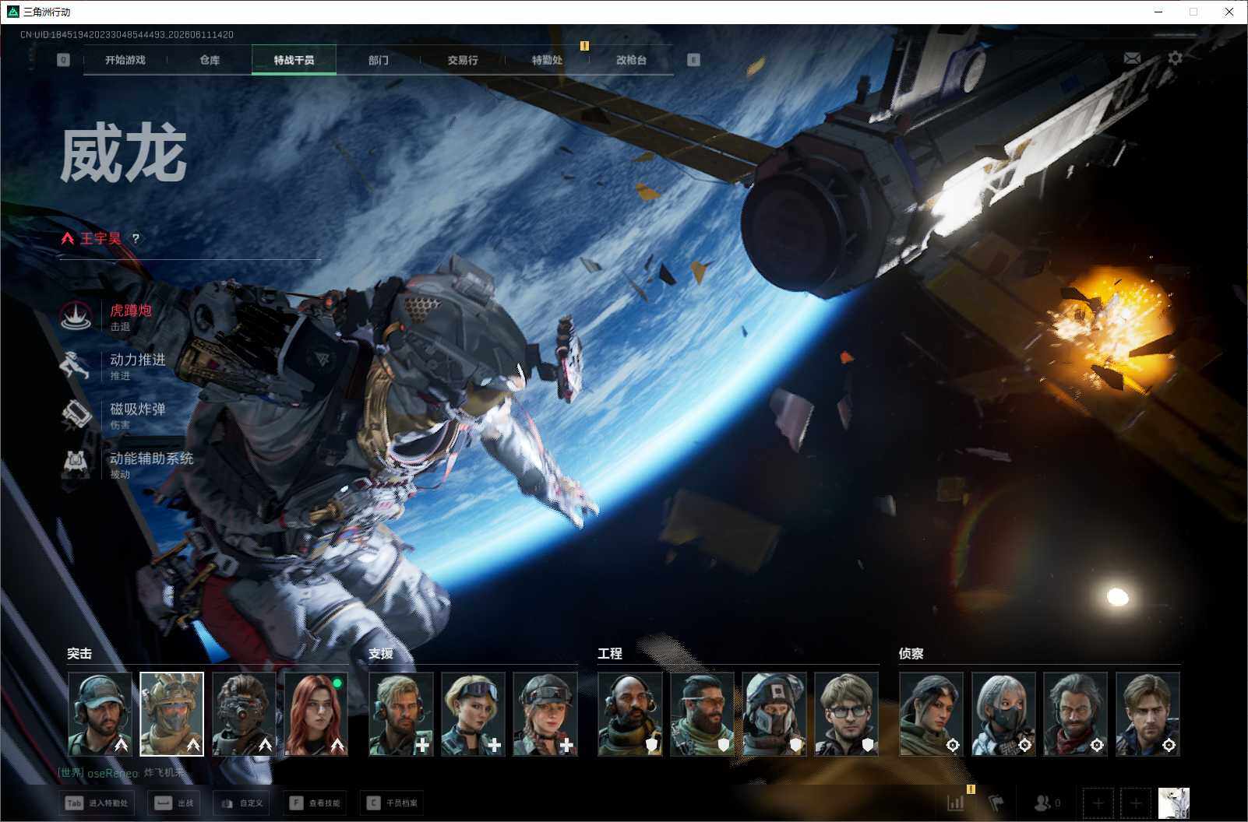Select 工程 operator in full face mask
Screen dimensions: 1248x822
pyautogui.click(x=774, y=715)
